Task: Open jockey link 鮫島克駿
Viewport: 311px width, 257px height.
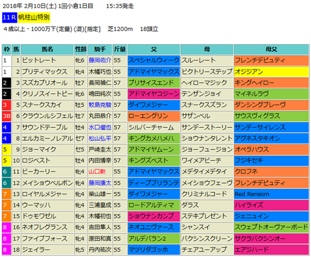Action: tap(100, 105)
